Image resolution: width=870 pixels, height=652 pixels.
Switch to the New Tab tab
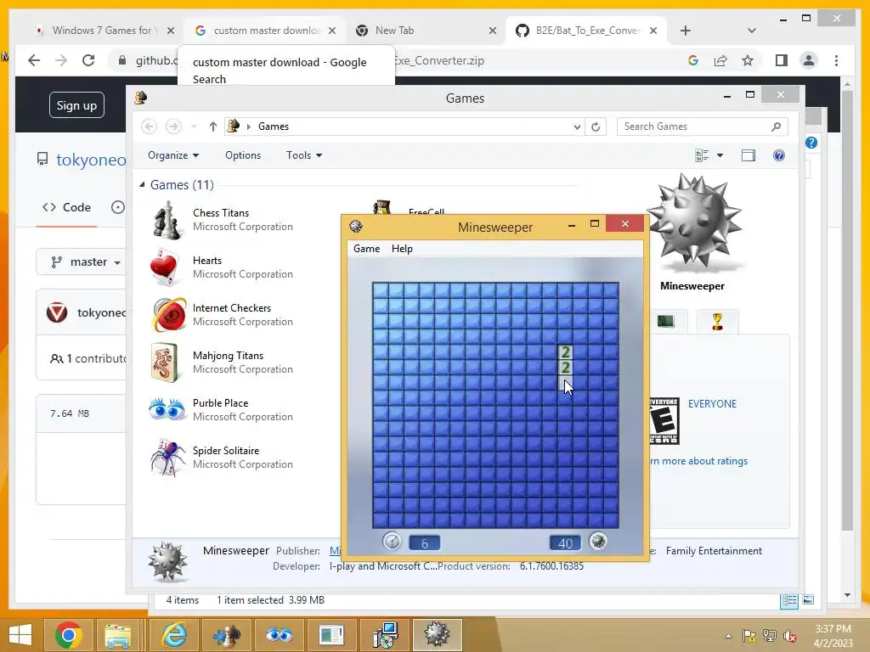coord(426,31)
